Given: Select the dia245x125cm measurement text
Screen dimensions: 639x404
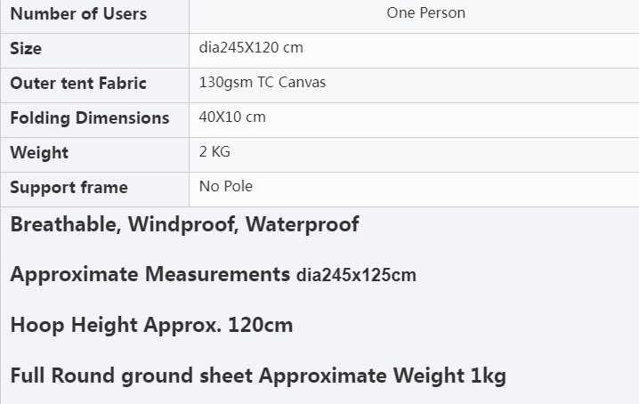Looking at the screenshot, I should pos(356,275).
